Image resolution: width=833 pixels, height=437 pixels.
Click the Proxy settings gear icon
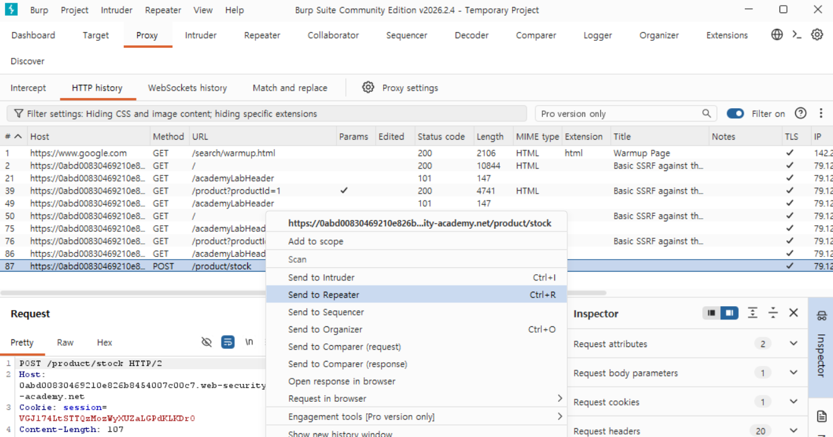(x=368, y=87)
